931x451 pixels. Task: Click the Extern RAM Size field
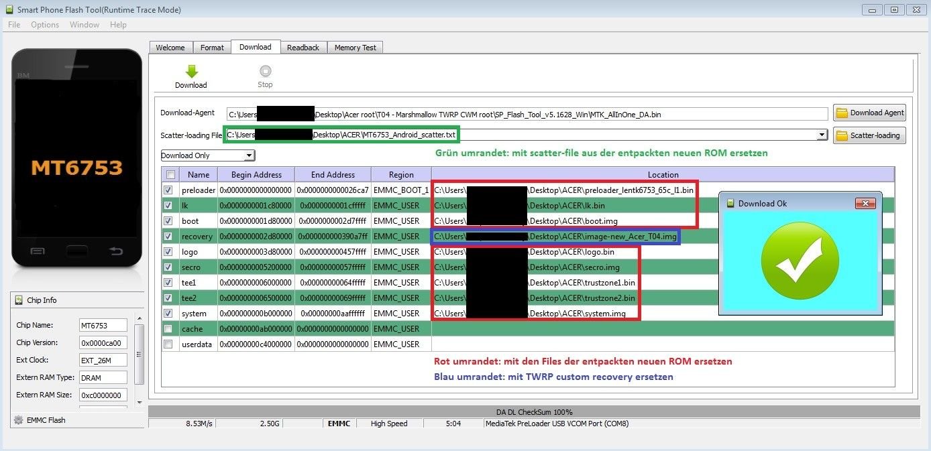click(103, 395)
